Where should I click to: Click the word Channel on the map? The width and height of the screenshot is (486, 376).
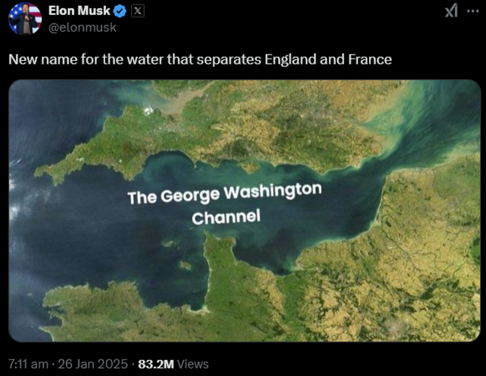(226, 217)
